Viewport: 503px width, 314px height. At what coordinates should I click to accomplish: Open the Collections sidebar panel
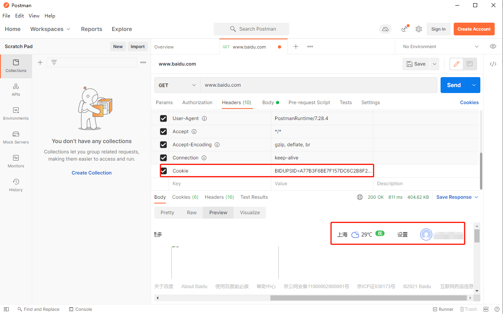pos(16,66)
